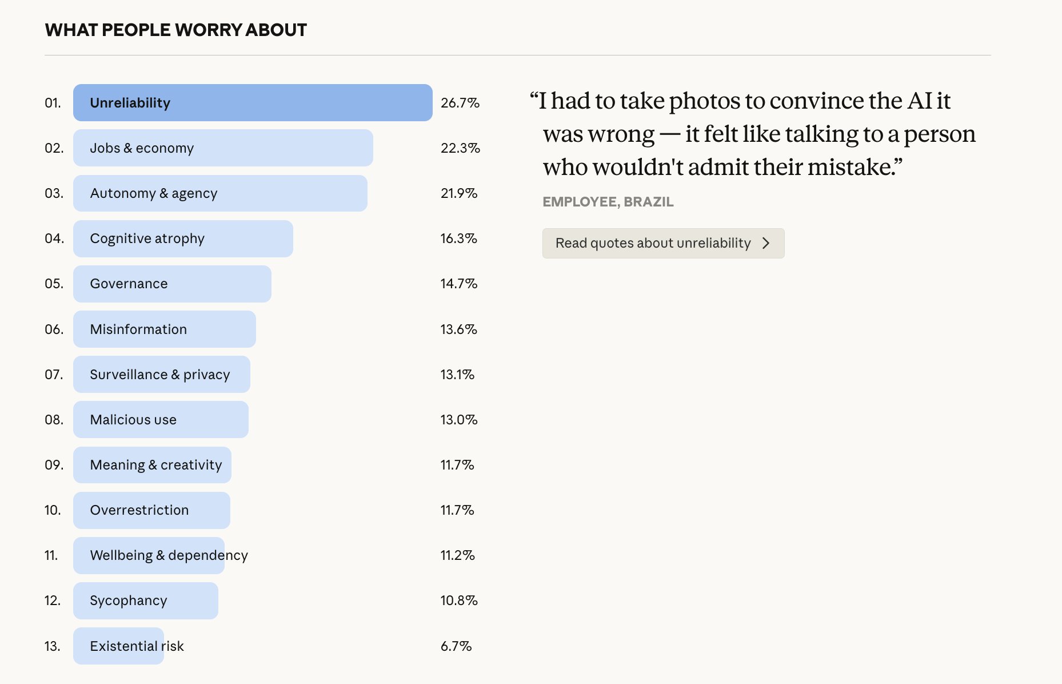Click the Meaning & creativity bar
This screenshot has height=684, width=1062.
pyautogui.click(x=152, y=465)
